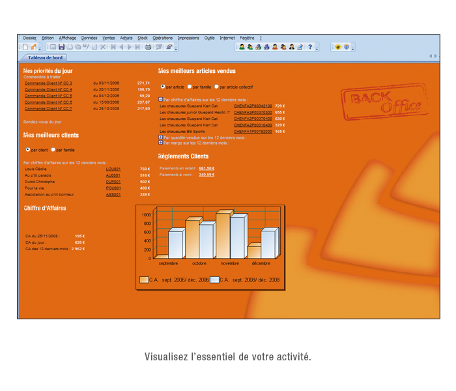Click the Delete X toolbar icon
Image resolution: width=456 pixels, height=391 pixels.
tap(103, 47)
